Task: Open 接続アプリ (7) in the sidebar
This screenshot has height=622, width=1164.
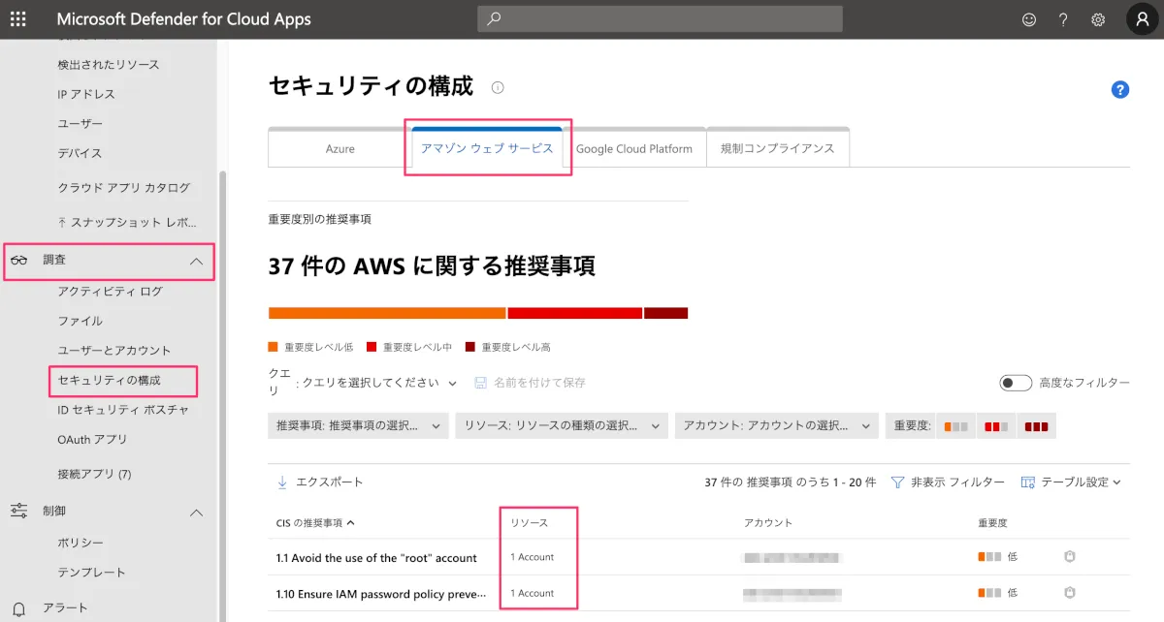Action: click(94, 474)
